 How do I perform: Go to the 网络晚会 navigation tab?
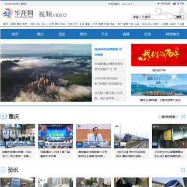(172, 34)
